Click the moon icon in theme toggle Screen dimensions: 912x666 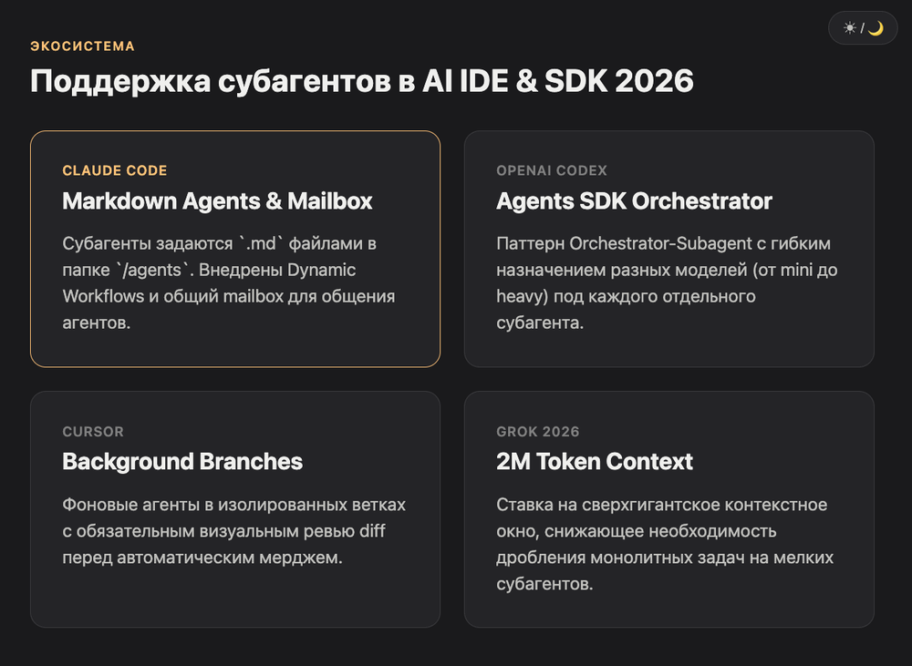coord(876,28)
